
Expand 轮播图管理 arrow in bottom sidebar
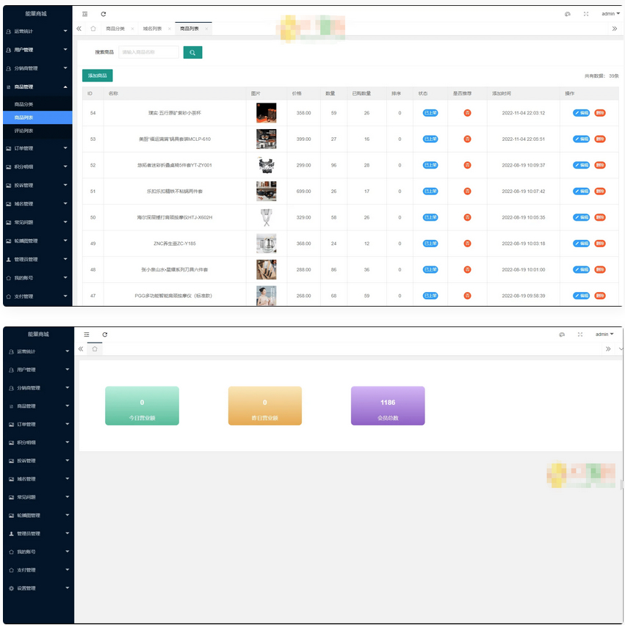pyautogui.click(x=68, y=516)
